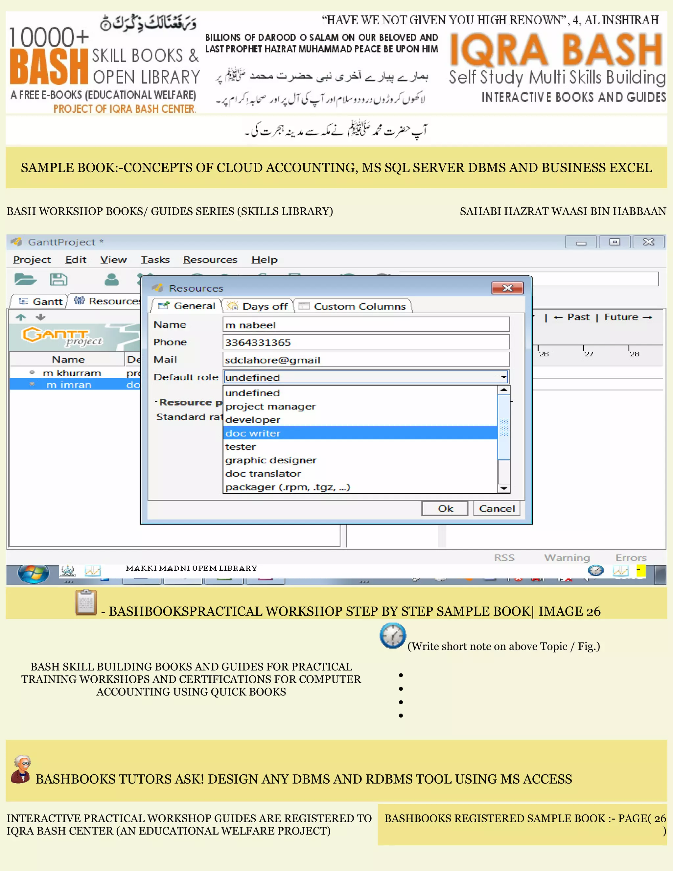Choose project manager from the role list
This screenshot has height=871, width=673.
click(360, 406)
